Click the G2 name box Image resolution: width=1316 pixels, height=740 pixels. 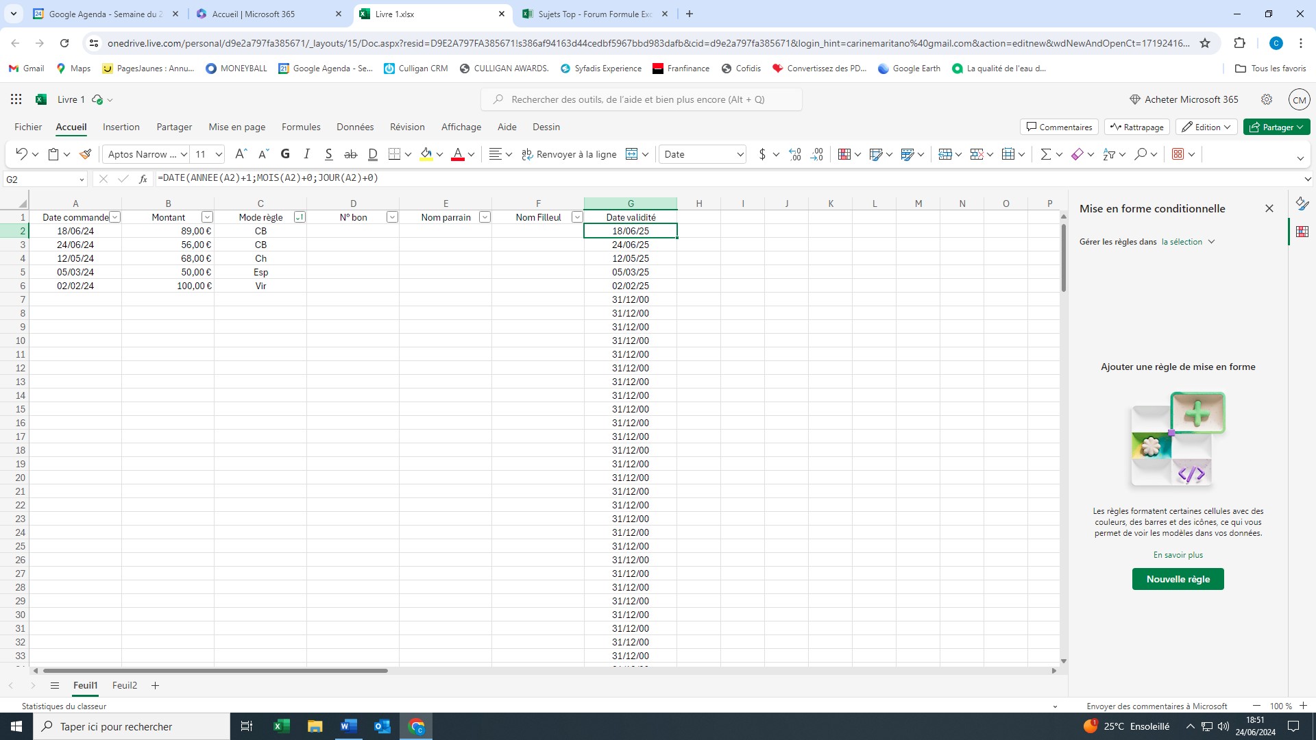click(44, 179)
